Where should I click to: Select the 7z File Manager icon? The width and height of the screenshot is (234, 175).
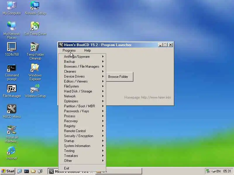tap(12, 91)
